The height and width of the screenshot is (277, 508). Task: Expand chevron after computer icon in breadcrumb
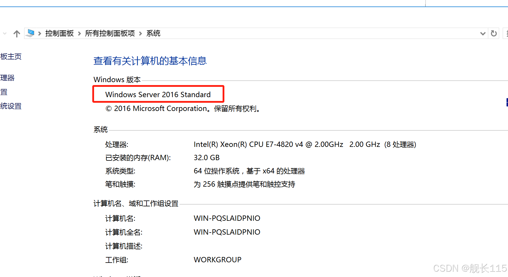tap(40, 34)
